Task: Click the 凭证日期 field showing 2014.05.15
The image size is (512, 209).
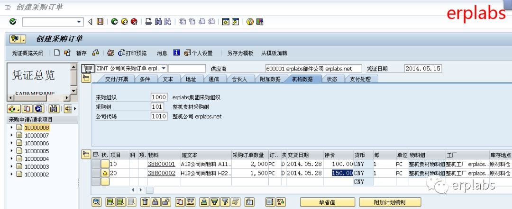Action: [423, 69]
